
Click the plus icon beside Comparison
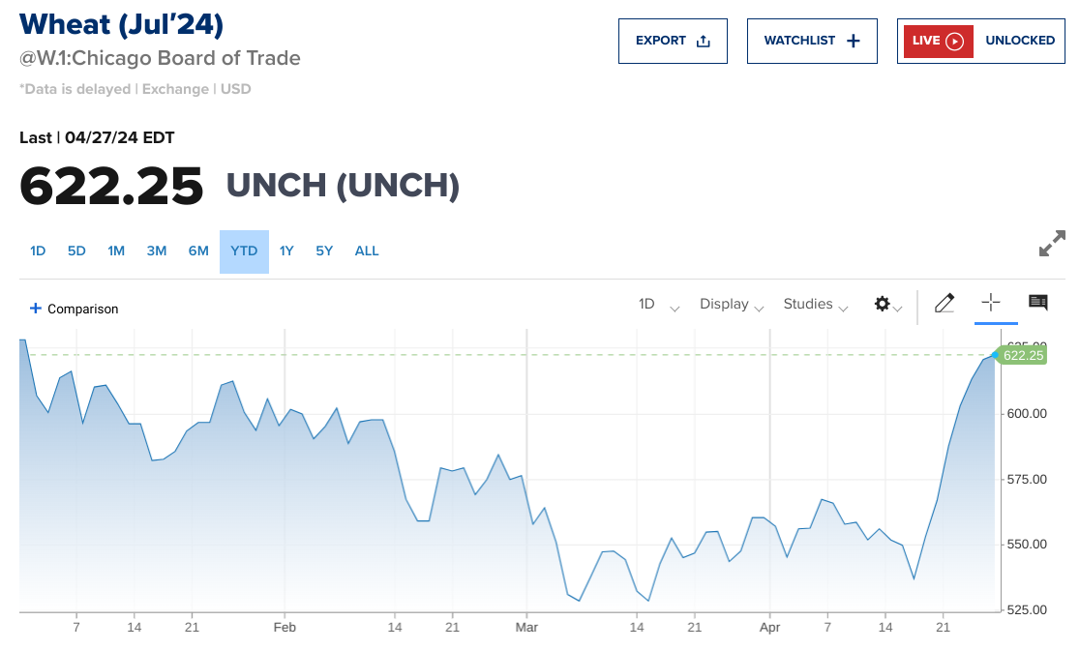point(36,309)
